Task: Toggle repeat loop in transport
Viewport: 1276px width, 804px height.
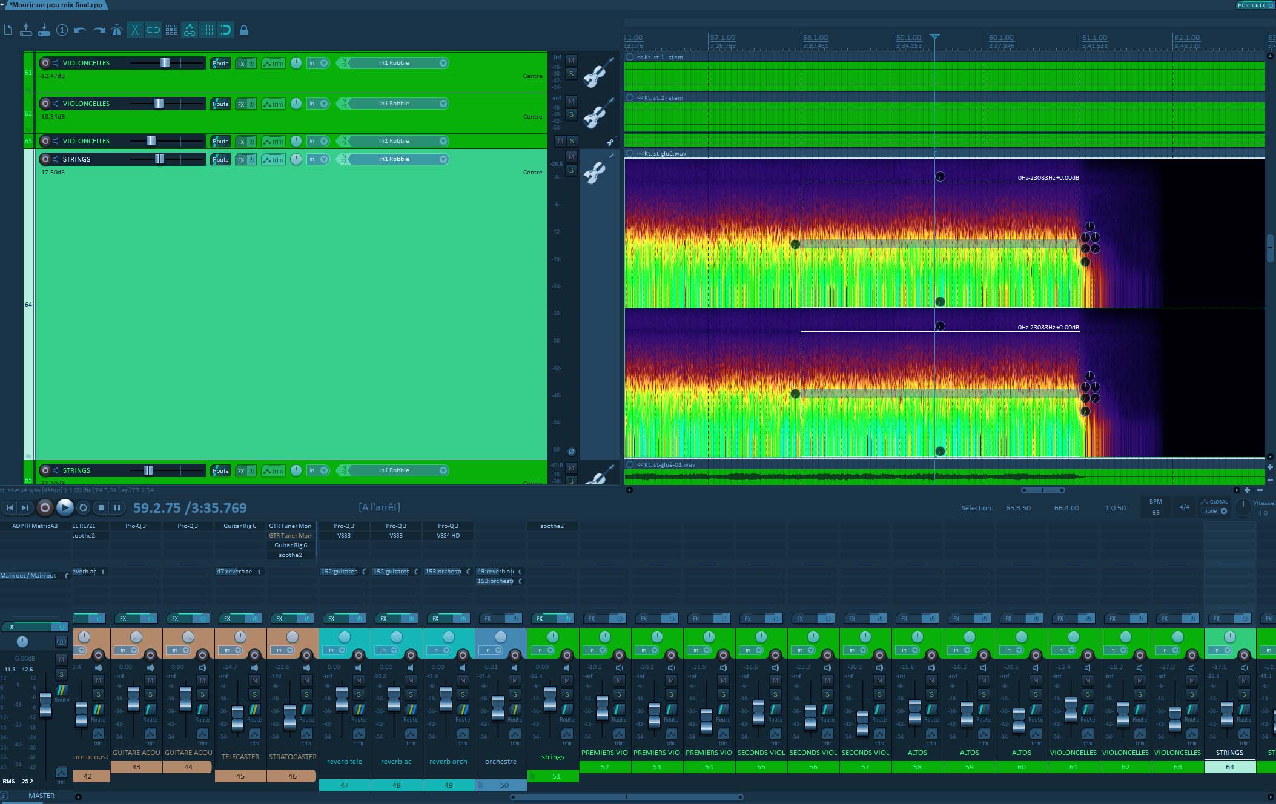Action: pos(84,507)
